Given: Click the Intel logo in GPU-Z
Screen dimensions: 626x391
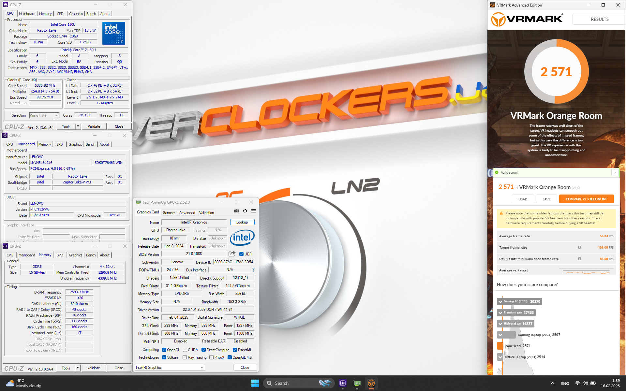Looking at the screenshot, I should (242, 238).
